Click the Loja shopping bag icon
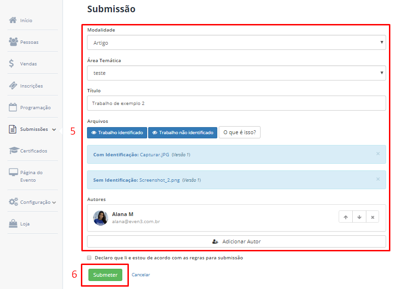This screenshot has height=289, width=412. point(13,224)
